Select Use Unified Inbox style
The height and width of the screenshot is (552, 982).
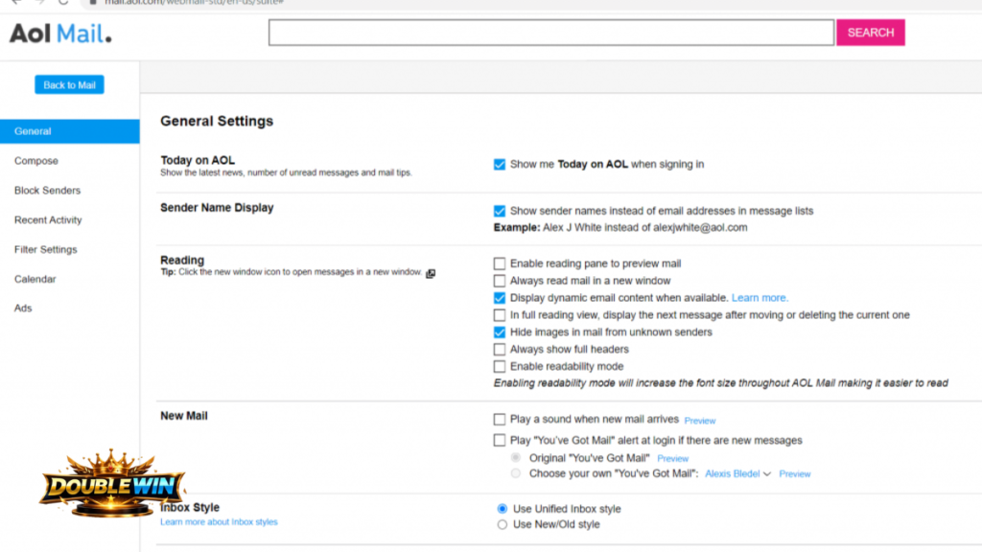coord(503,509)
